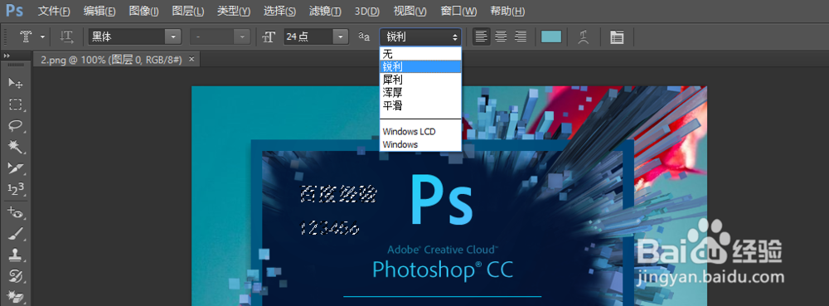Select the Brush tool
The width and height of the screenshot is (829, 306).
15,233
